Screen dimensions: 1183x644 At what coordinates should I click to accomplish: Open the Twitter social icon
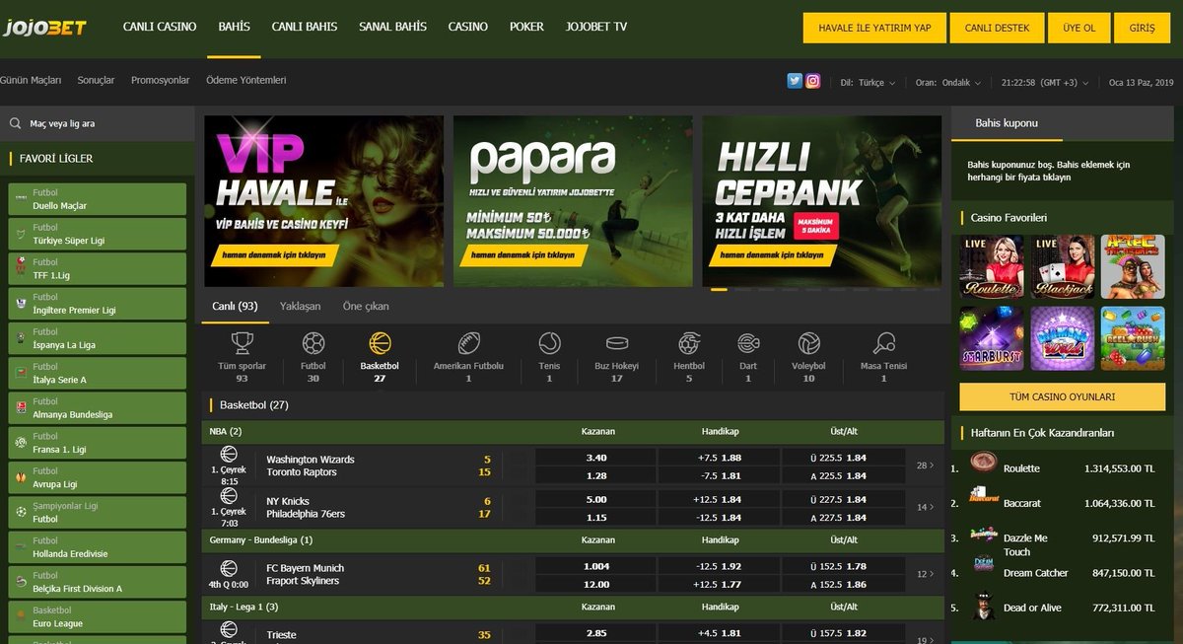pyautogui.click(x=795, y=82)
